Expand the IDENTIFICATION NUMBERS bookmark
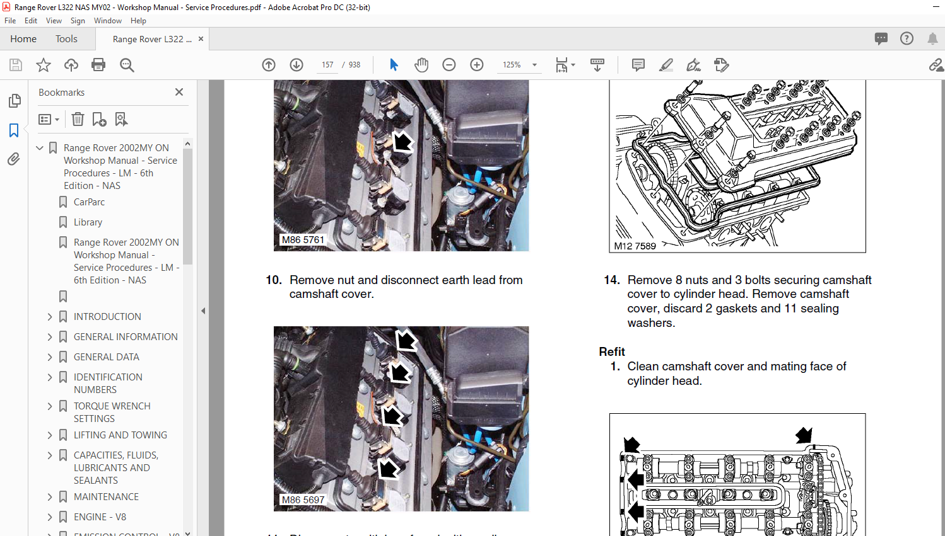Viewport: 945px width, 536px height. coord(50,377)
